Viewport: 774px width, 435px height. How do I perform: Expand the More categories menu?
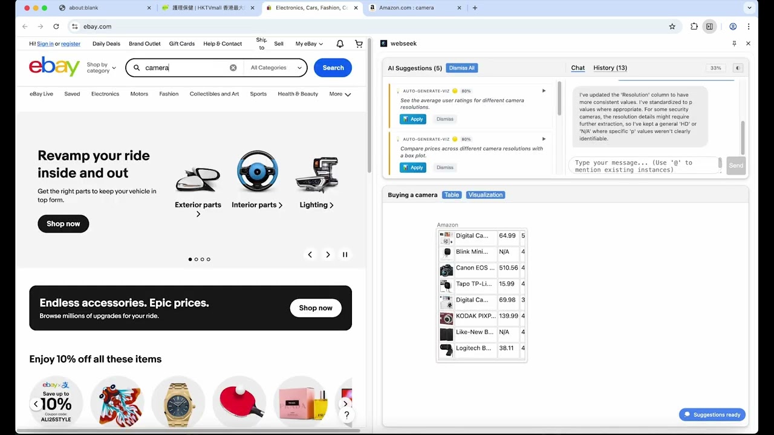pos(340,94)
